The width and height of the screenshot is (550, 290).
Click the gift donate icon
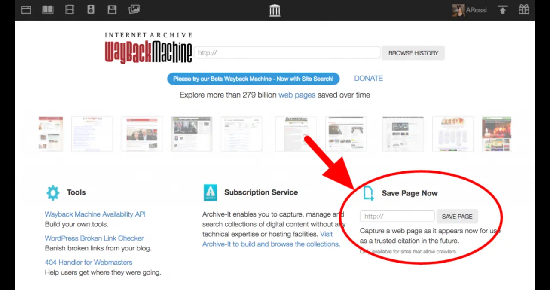click(x=524, y=9)
